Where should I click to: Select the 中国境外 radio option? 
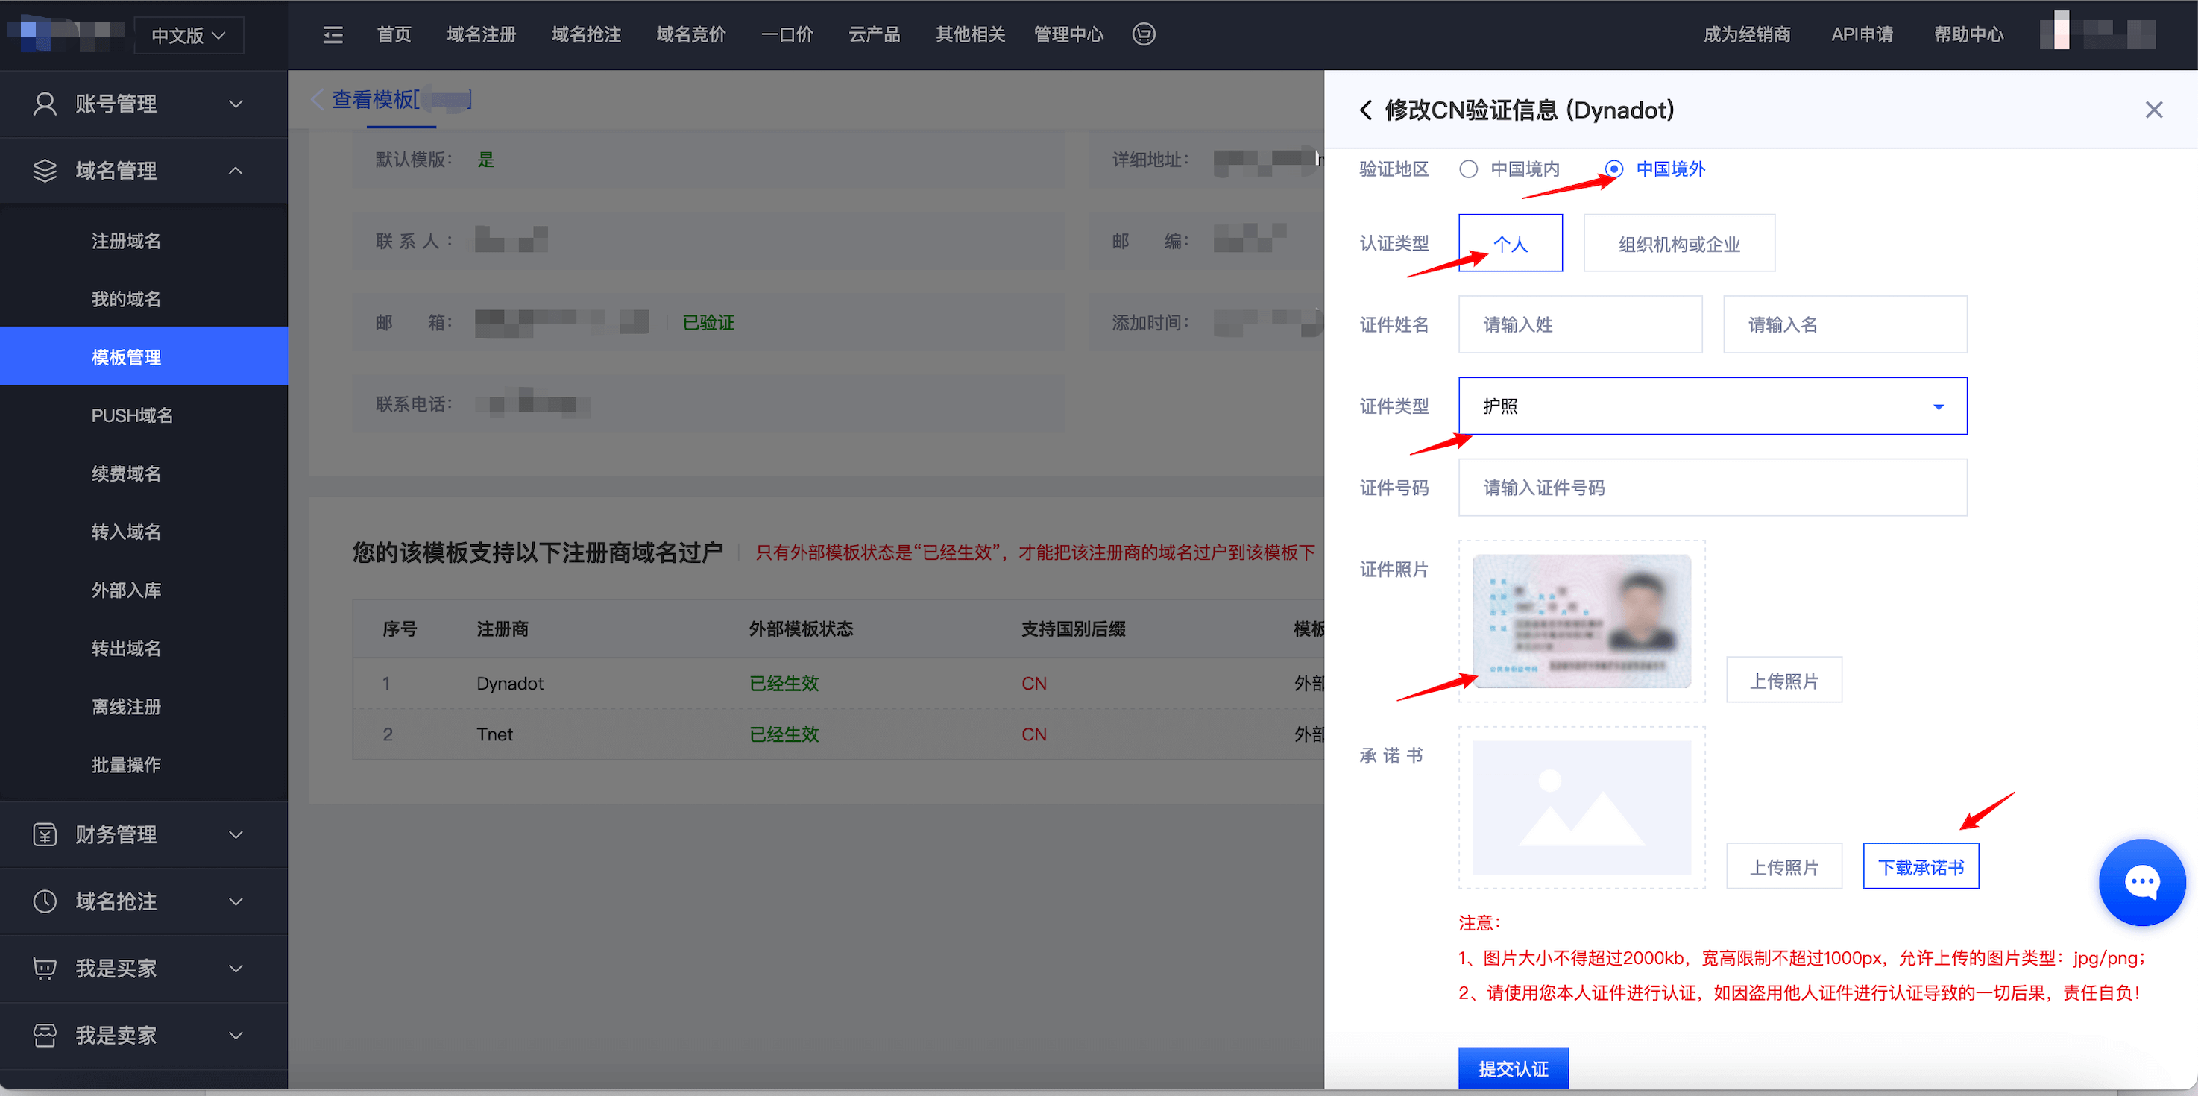click(x=1613, y=169)
